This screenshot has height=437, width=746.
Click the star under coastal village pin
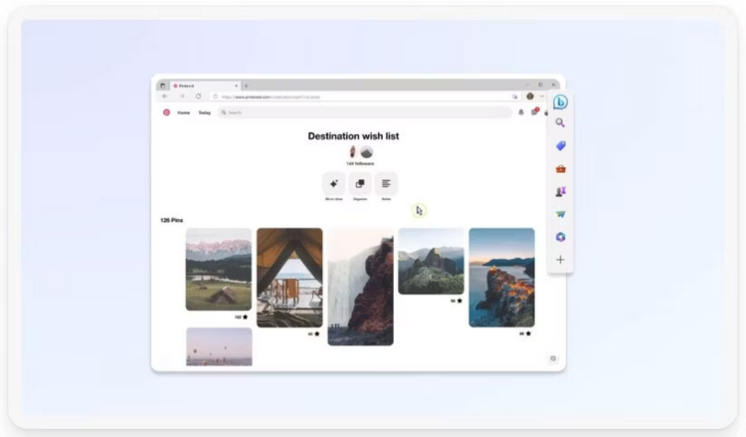(x=528, y=333)
